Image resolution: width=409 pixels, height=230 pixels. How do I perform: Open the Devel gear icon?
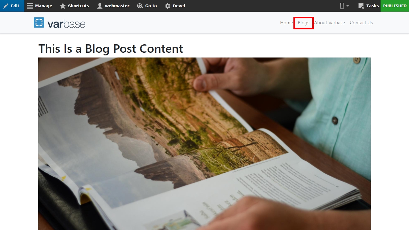[168, 6]
